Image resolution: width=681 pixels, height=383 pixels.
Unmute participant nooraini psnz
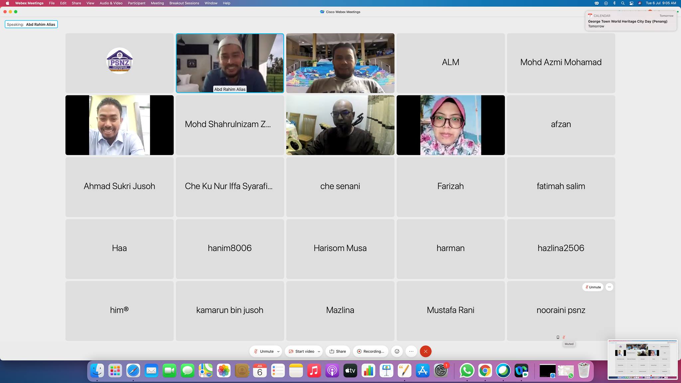pos(593,287)
